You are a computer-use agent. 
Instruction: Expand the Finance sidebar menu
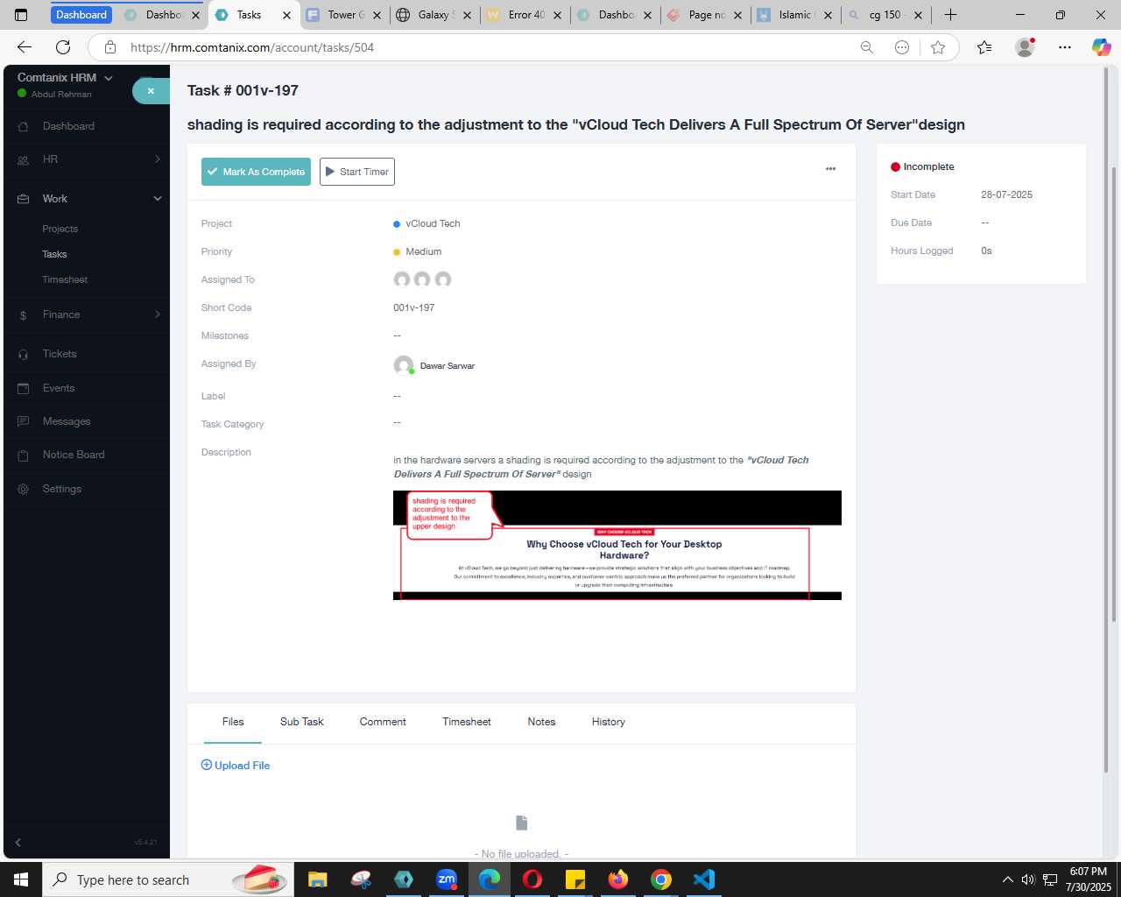(x=158, y=314)
